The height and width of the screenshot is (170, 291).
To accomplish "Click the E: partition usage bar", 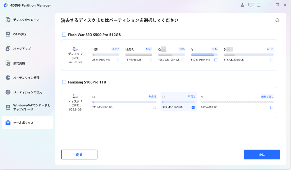I will [124, 102].
